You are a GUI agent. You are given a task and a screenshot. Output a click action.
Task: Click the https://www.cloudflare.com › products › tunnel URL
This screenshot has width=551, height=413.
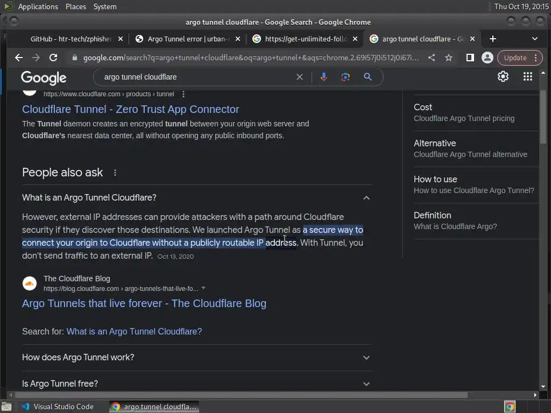click(109, 94)
